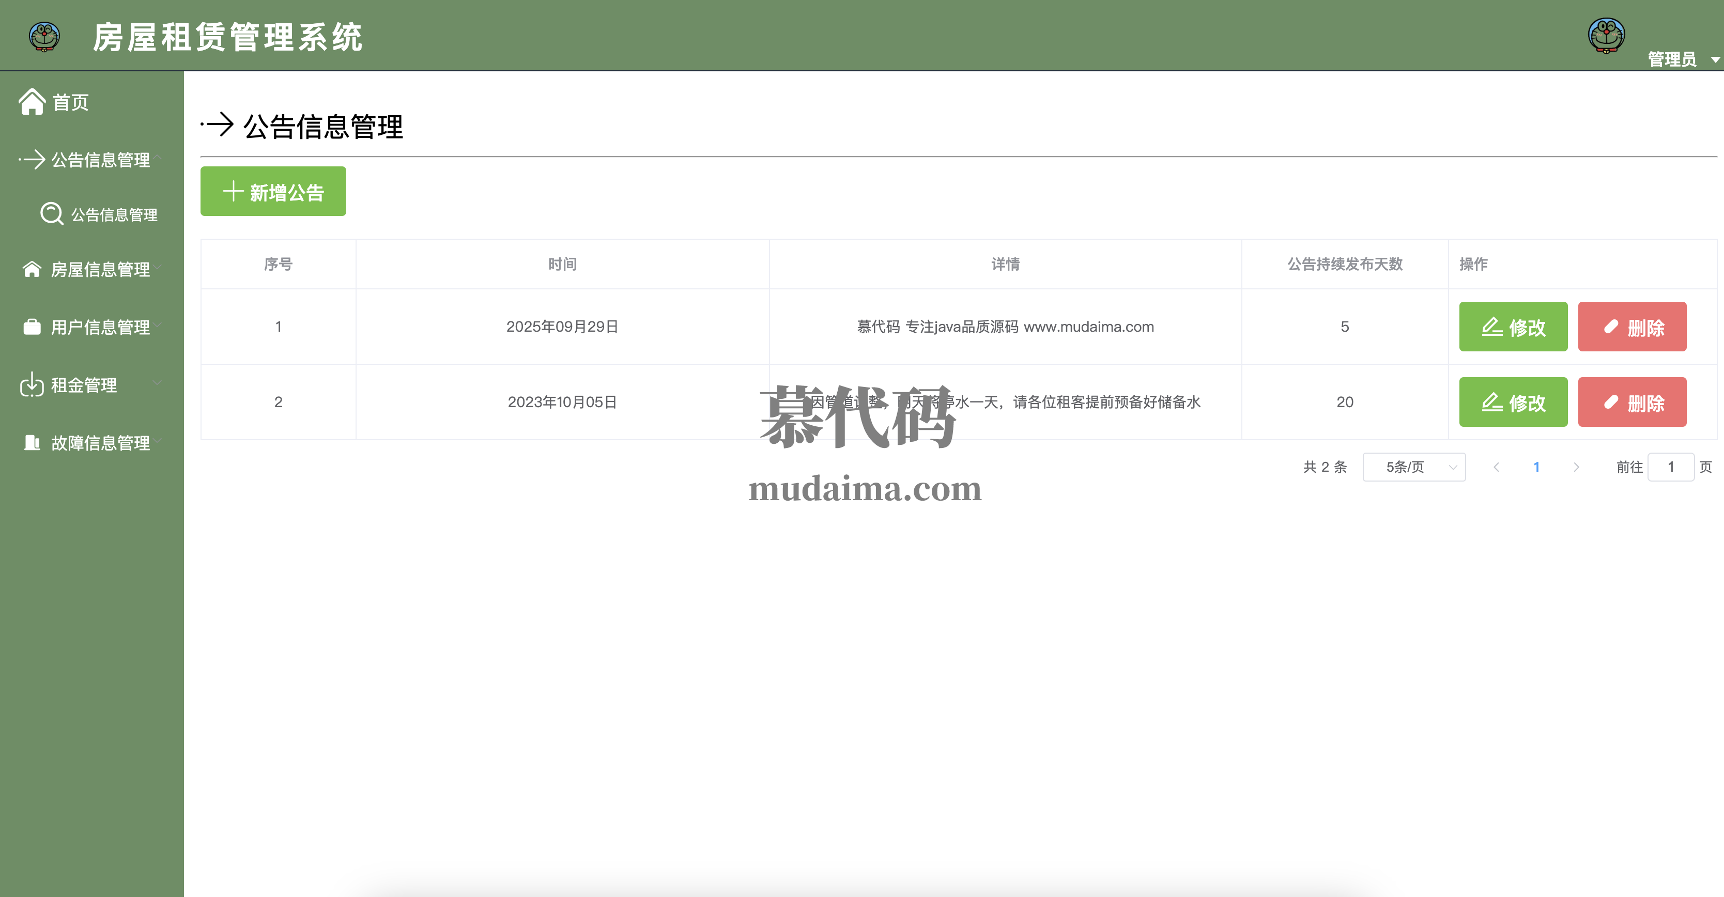Select 公告信息管理 submenu search icon

[52, 214]
